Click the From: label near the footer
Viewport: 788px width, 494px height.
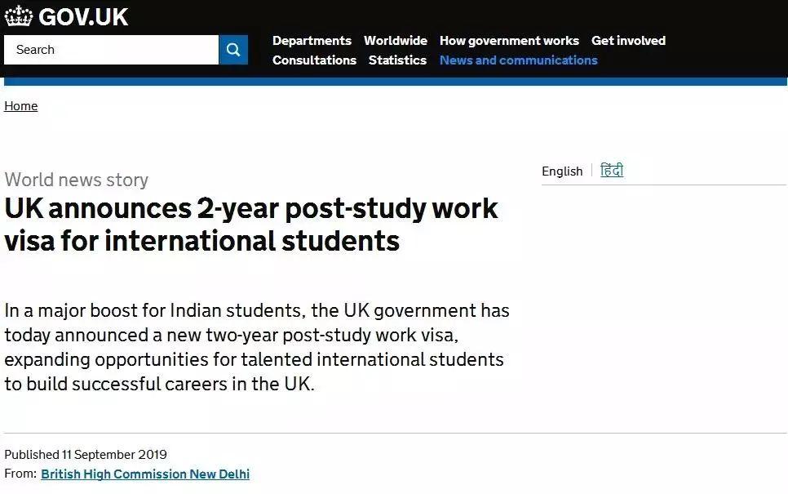coord(20,474)
